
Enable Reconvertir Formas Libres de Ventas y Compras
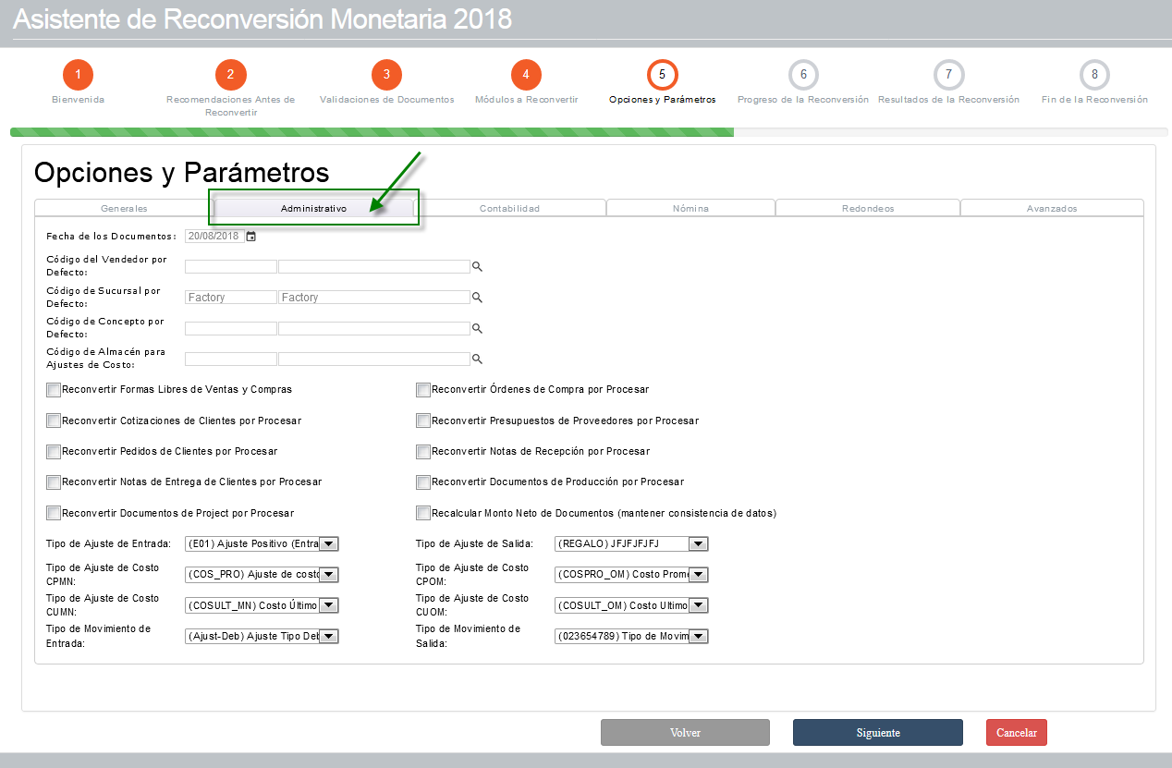(x=54, y=390)
